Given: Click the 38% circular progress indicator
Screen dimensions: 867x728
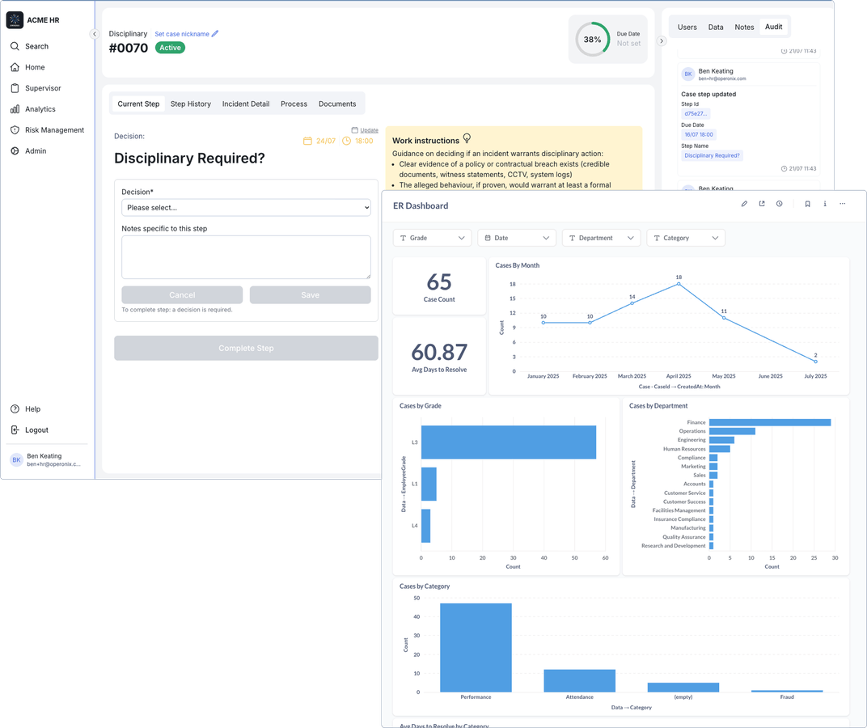Looking at the screenshot, I should (592, 40).
